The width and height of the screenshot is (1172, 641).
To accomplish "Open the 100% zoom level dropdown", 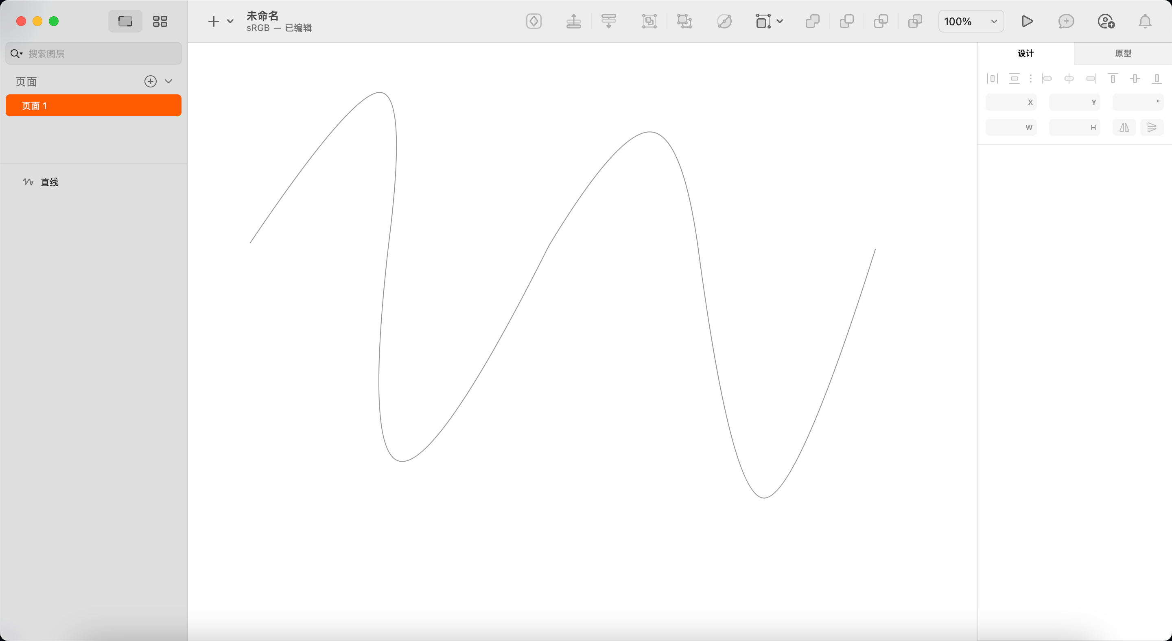I will click(971, 22).
